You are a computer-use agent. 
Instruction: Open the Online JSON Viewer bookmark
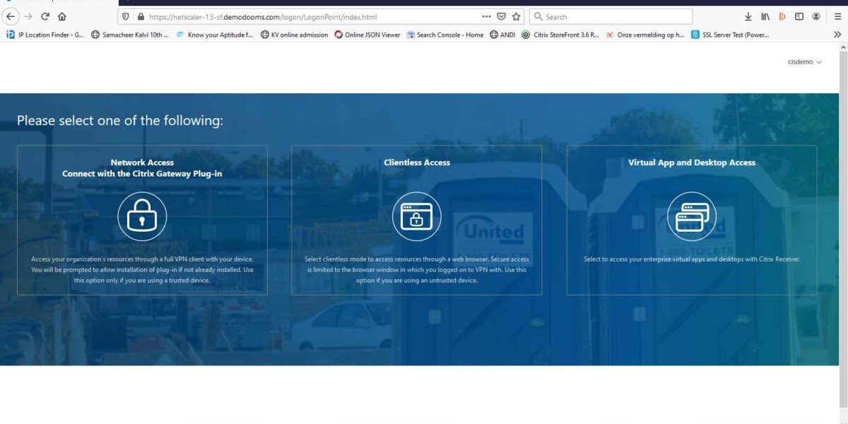click(x=367, y=35)
